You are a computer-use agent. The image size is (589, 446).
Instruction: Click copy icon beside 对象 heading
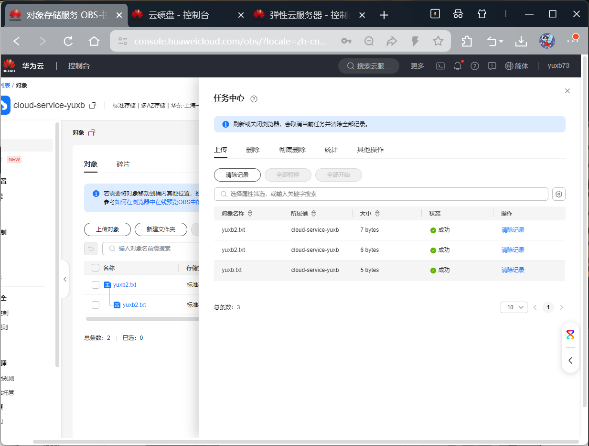point(92,132)
